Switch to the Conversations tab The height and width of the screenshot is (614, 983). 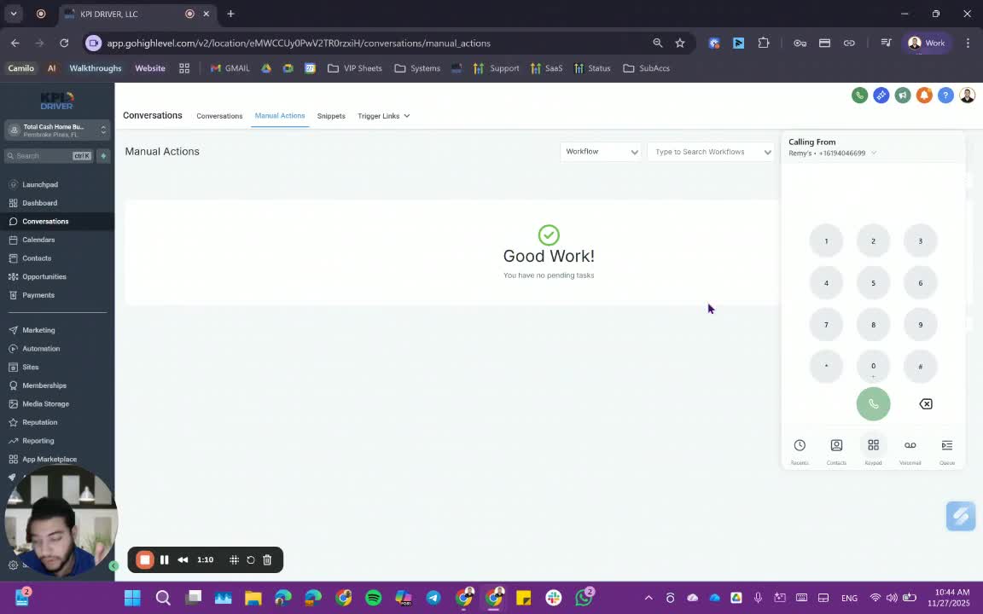[x=219, y=116]
